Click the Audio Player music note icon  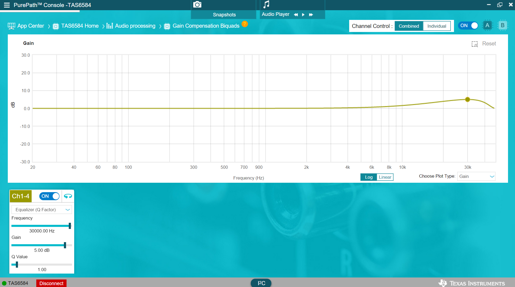(266, 4)
